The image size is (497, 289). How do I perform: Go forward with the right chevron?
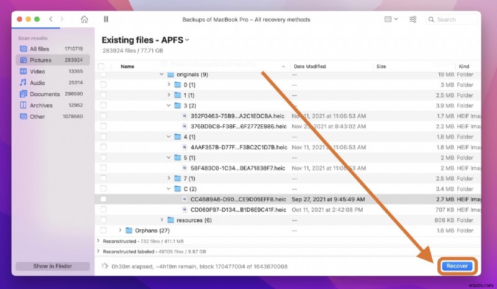(x=62, y=19)
